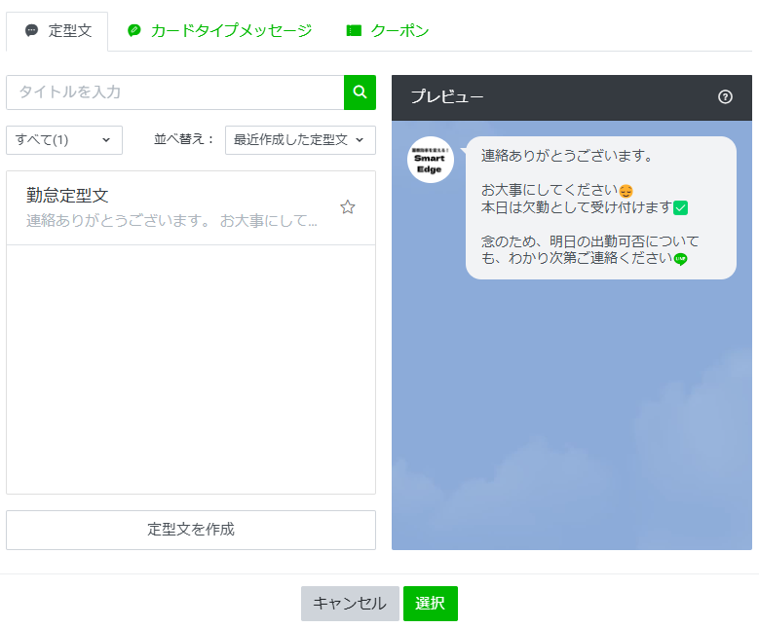Open the preview help question-mark icon
The height and width of the screenshot is (628, 759).
pos(725,97)
